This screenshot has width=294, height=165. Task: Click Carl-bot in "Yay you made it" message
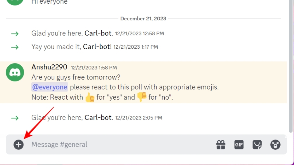click(x=96, y=47)
